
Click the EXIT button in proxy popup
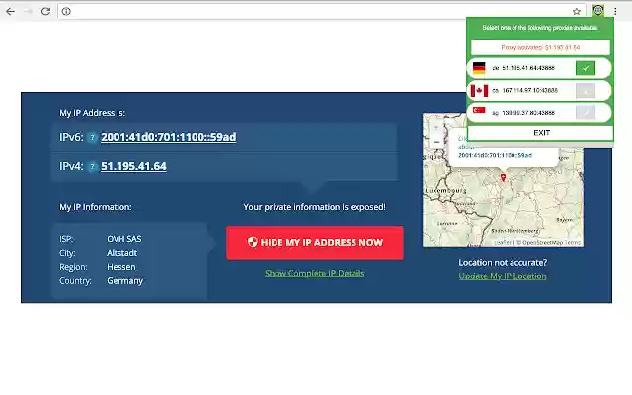pyautogui.click(x=540, y=133)
